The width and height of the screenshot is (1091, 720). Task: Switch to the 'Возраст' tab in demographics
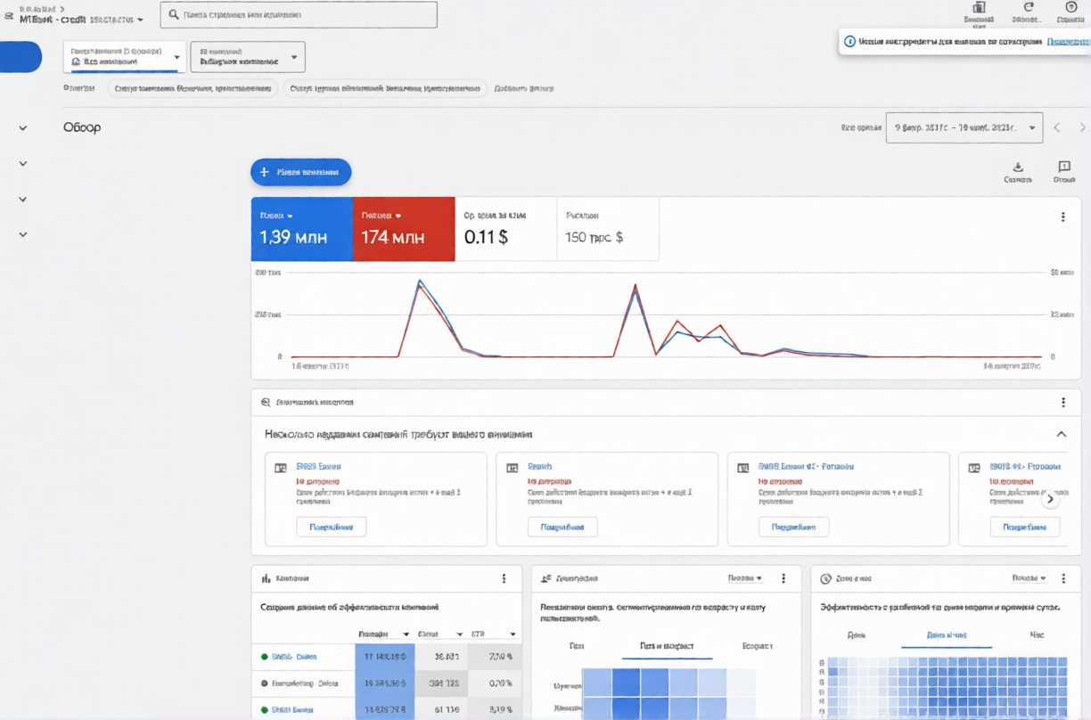tap(757, 646)
